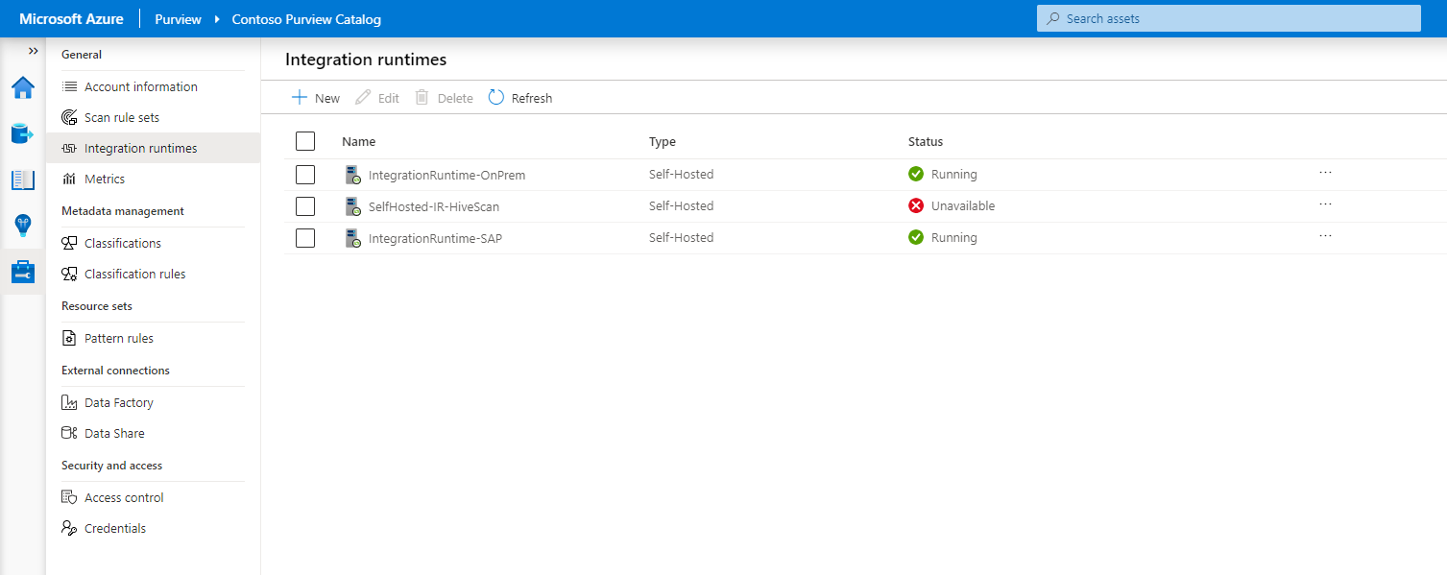This screenshot has height=575, width=1447.
Task: Select the Data sources icon in sidebar
Action: click(x=22, y=133)
